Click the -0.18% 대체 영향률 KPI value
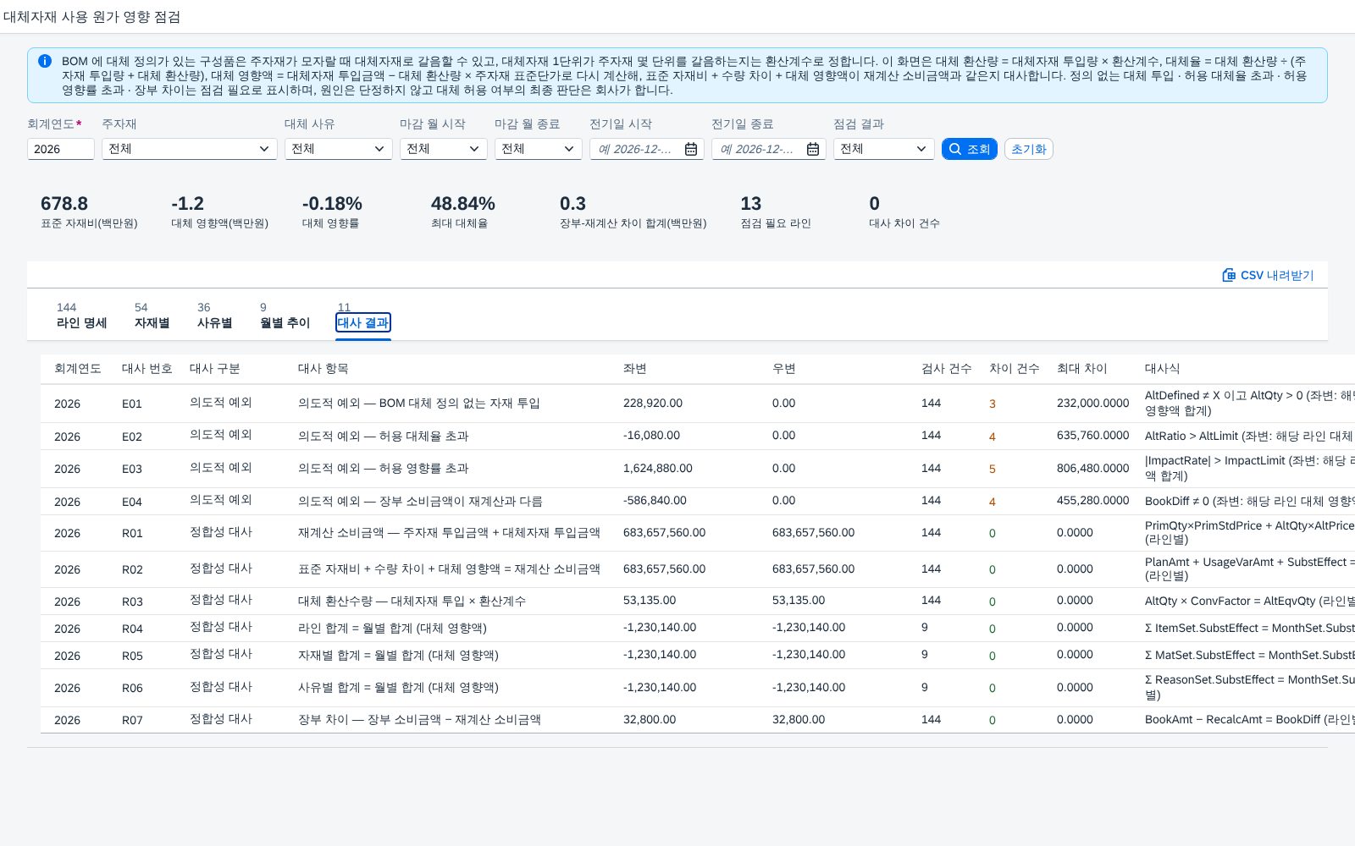The image size is (1355, 846). (332, 204)
